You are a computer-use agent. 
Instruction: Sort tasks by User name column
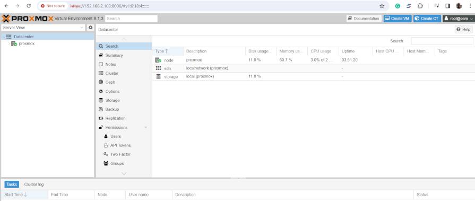[x=149, y=195]
